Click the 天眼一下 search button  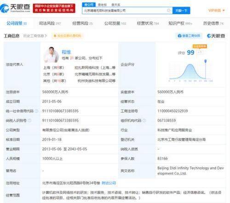181,11
